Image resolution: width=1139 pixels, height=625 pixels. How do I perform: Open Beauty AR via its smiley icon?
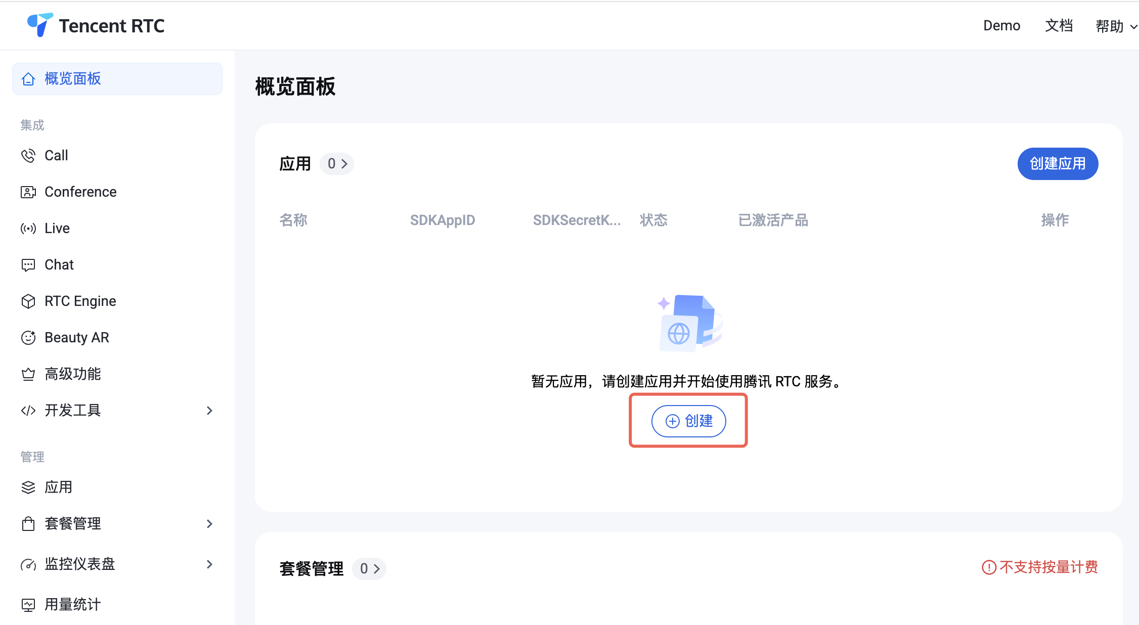[x=28, y=338]
